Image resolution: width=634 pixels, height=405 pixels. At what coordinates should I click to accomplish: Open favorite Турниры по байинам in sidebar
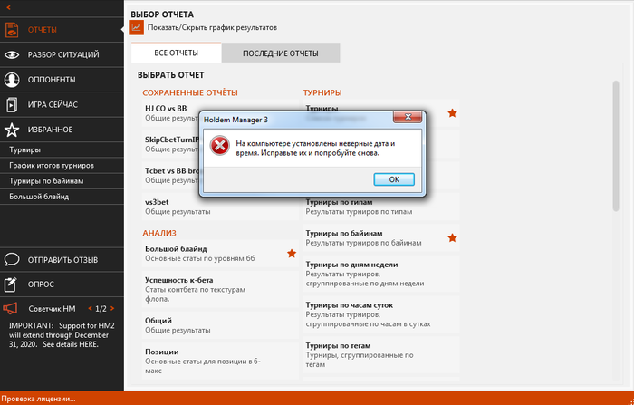point(62,181)
